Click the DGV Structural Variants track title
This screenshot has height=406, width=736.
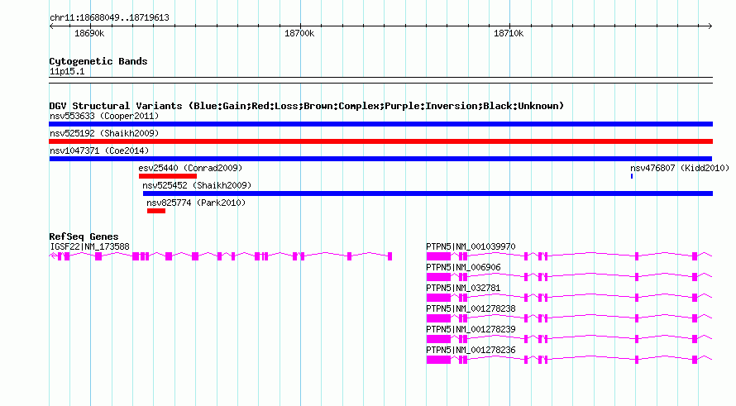307,106
